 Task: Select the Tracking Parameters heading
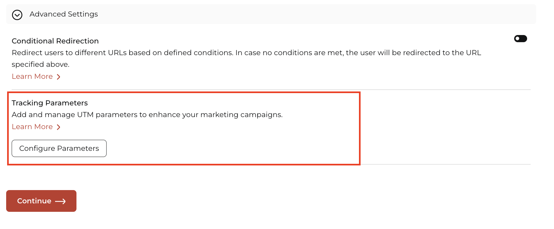coord(50,103)
